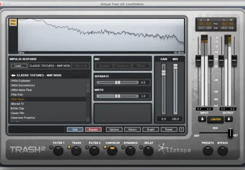Screen dimensions: 245x170
Task: Select highlighted 480p Noise impulse
Action: pos(48,99)
